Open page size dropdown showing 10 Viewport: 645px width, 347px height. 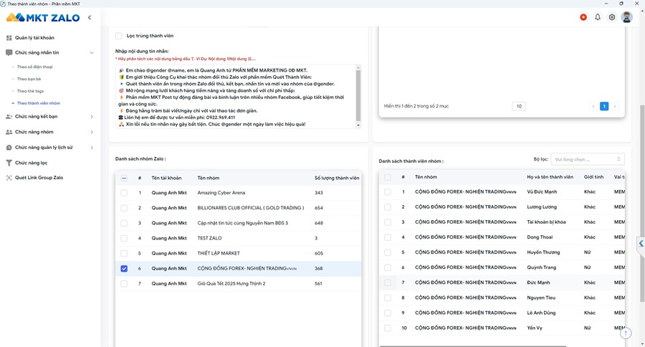[519, 106]
